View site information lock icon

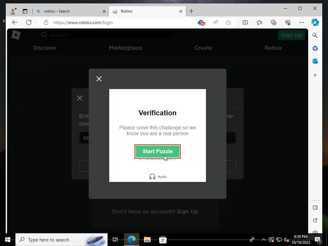pos(46,22)
